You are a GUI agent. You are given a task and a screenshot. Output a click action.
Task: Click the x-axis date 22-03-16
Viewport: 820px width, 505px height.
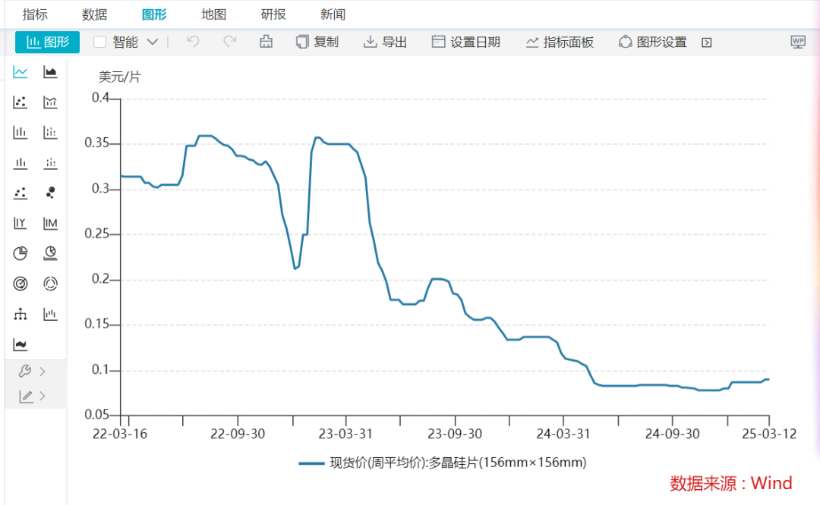(x=120, y=434)
